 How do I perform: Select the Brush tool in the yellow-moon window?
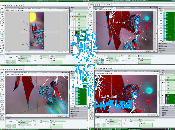3,19
